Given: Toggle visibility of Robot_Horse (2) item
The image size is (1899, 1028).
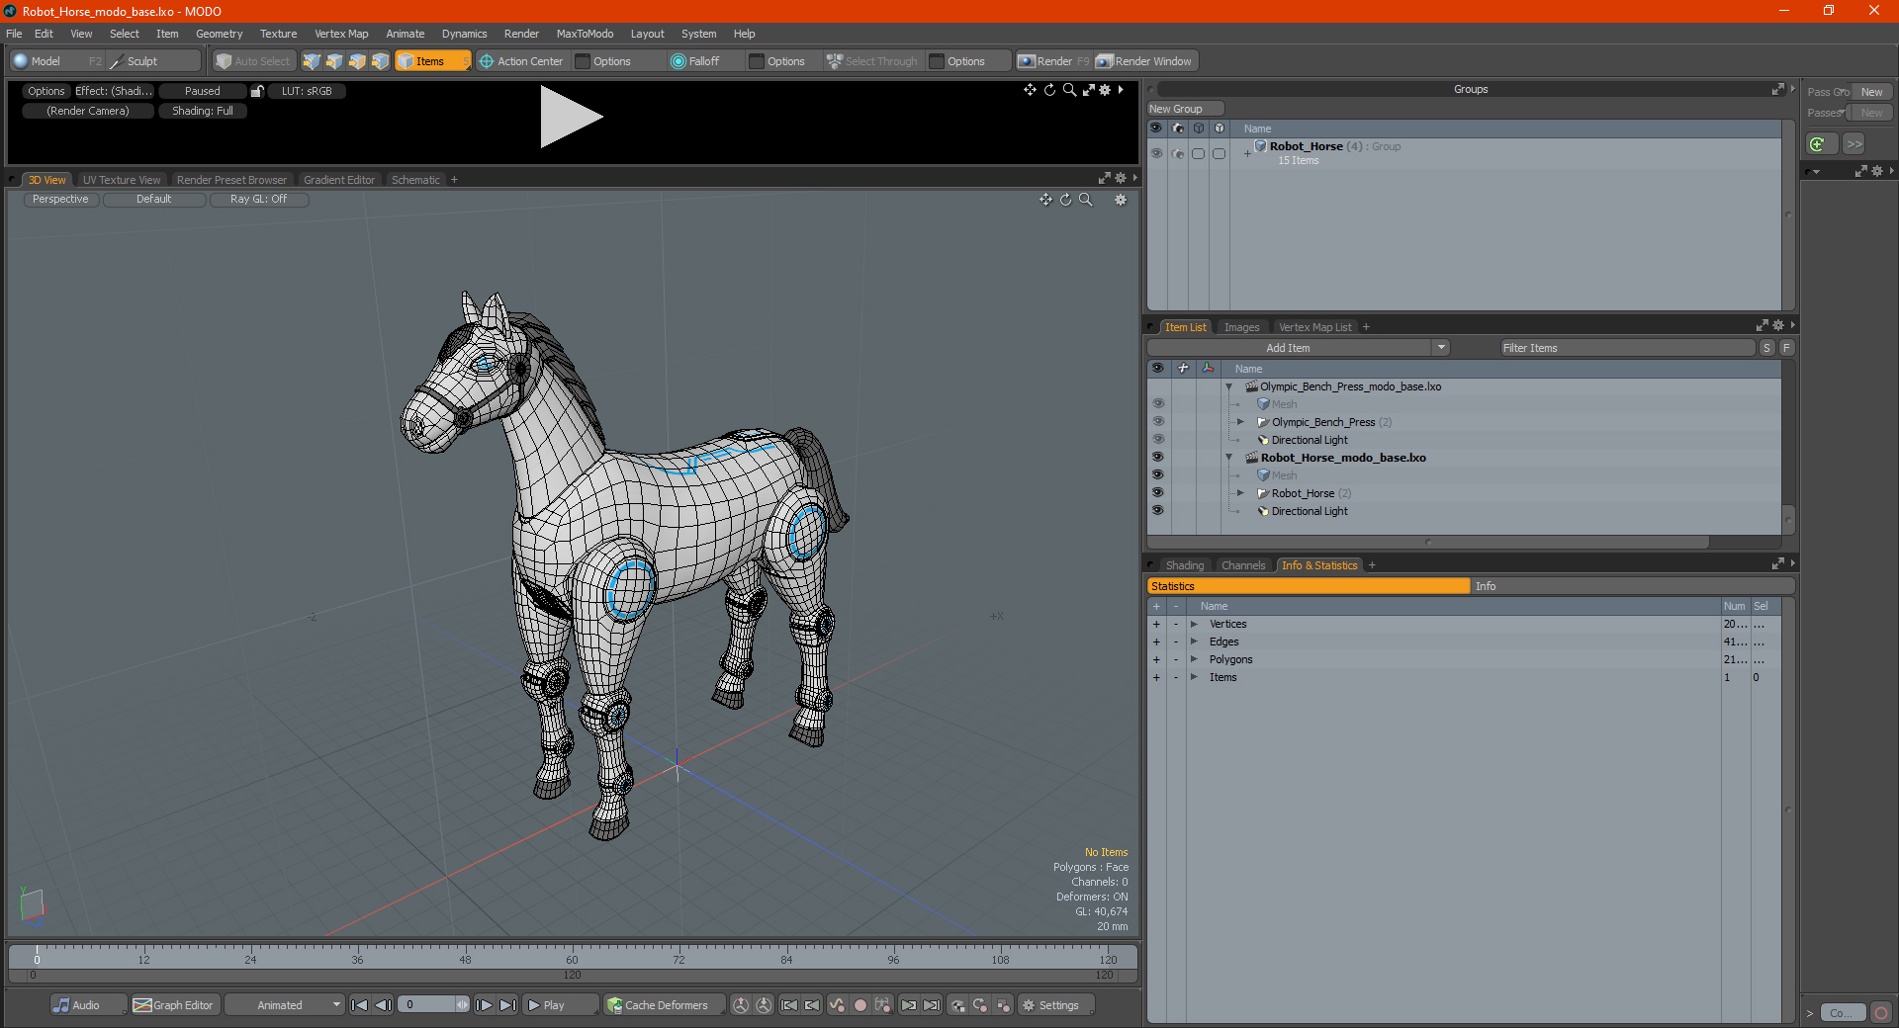Looking at the screenshot, I should pos(1157,493).
